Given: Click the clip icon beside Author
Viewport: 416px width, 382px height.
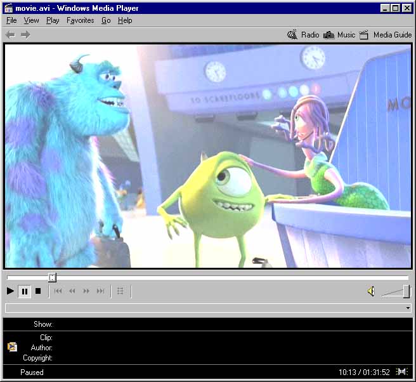Looking at the screenshot, I should 12,347.
